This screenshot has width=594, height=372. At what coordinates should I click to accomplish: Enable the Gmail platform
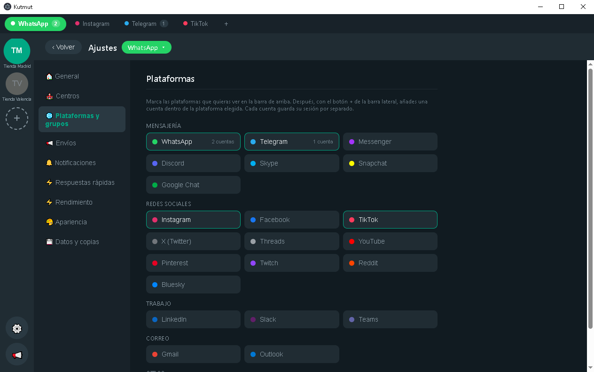193,354
